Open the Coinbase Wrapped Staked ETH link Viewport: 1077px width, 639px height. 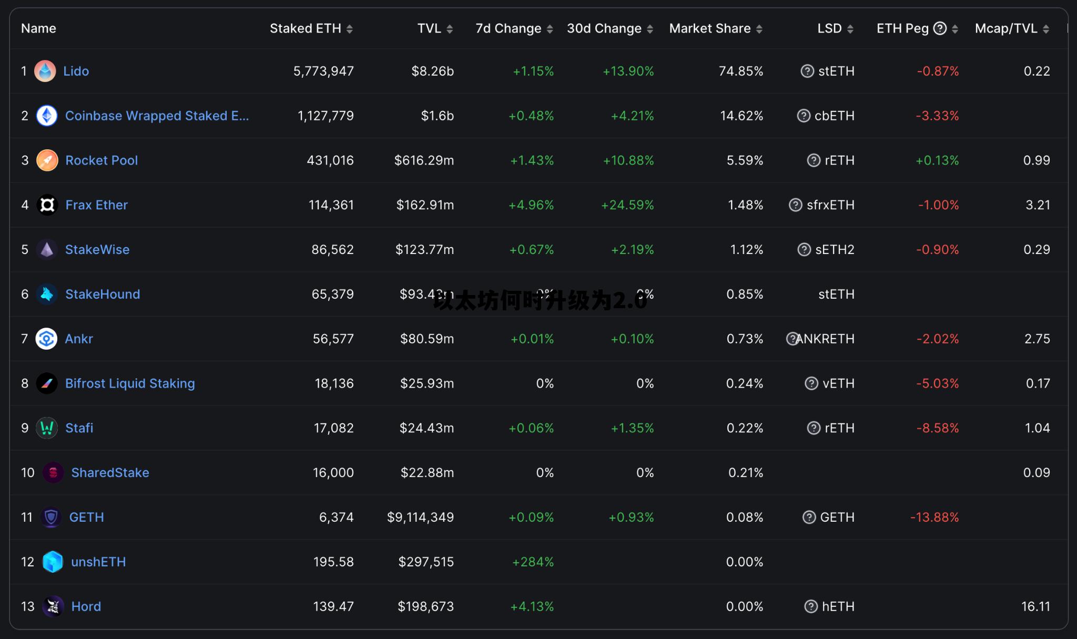[x=157, y=116]
